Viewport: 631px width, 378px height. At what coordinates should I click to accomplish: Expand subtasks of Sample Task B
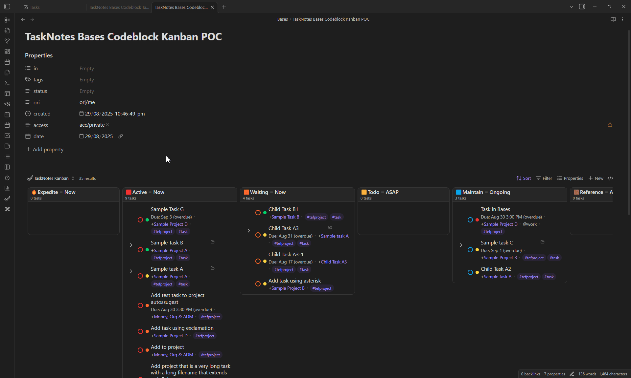tap(131, 245)
